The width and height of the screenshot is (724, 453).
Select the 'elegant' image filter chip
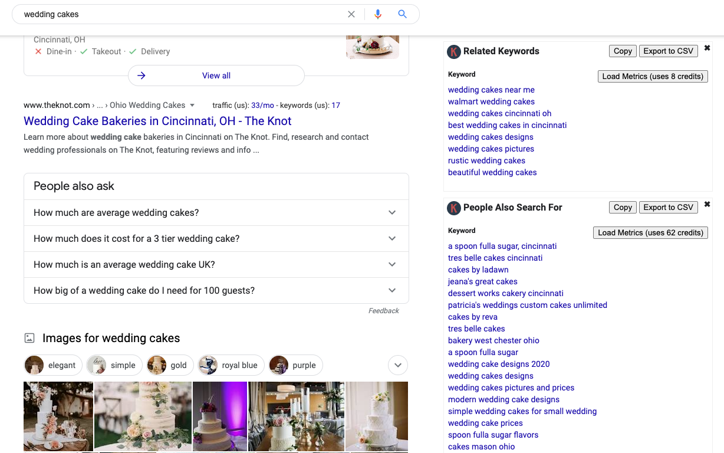tap(51, 365)
